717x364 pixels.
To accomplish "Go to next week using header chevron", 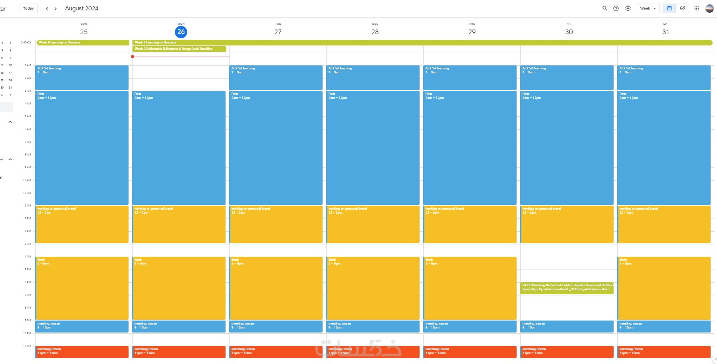I will coord(55,8).
